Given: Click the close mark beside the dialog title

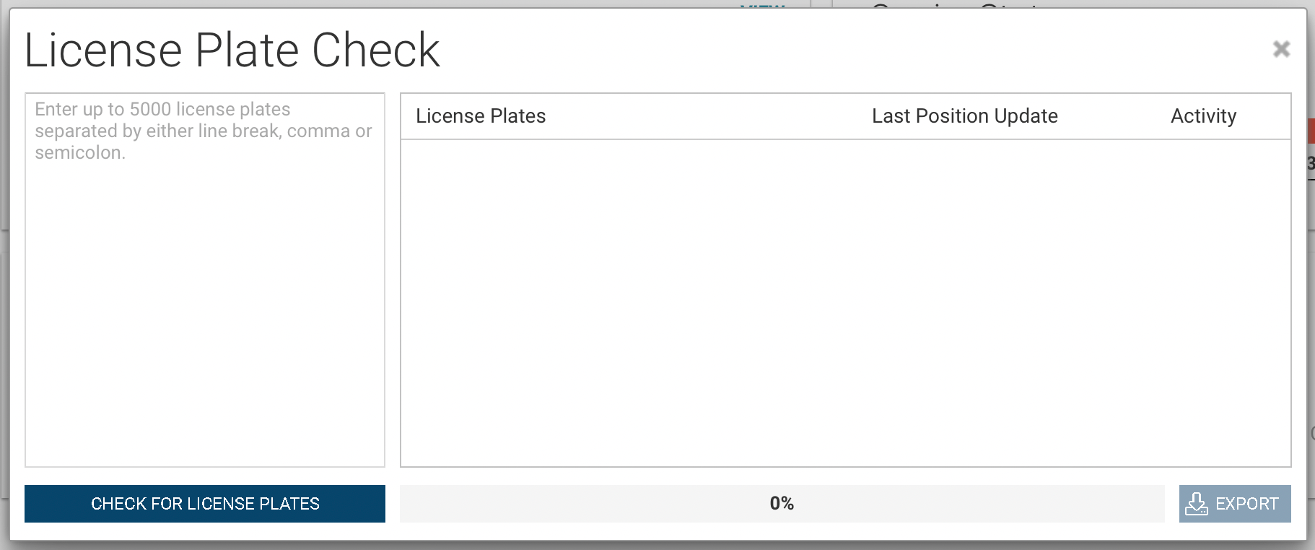Looking at the screenshot, I should (1282, 48).
